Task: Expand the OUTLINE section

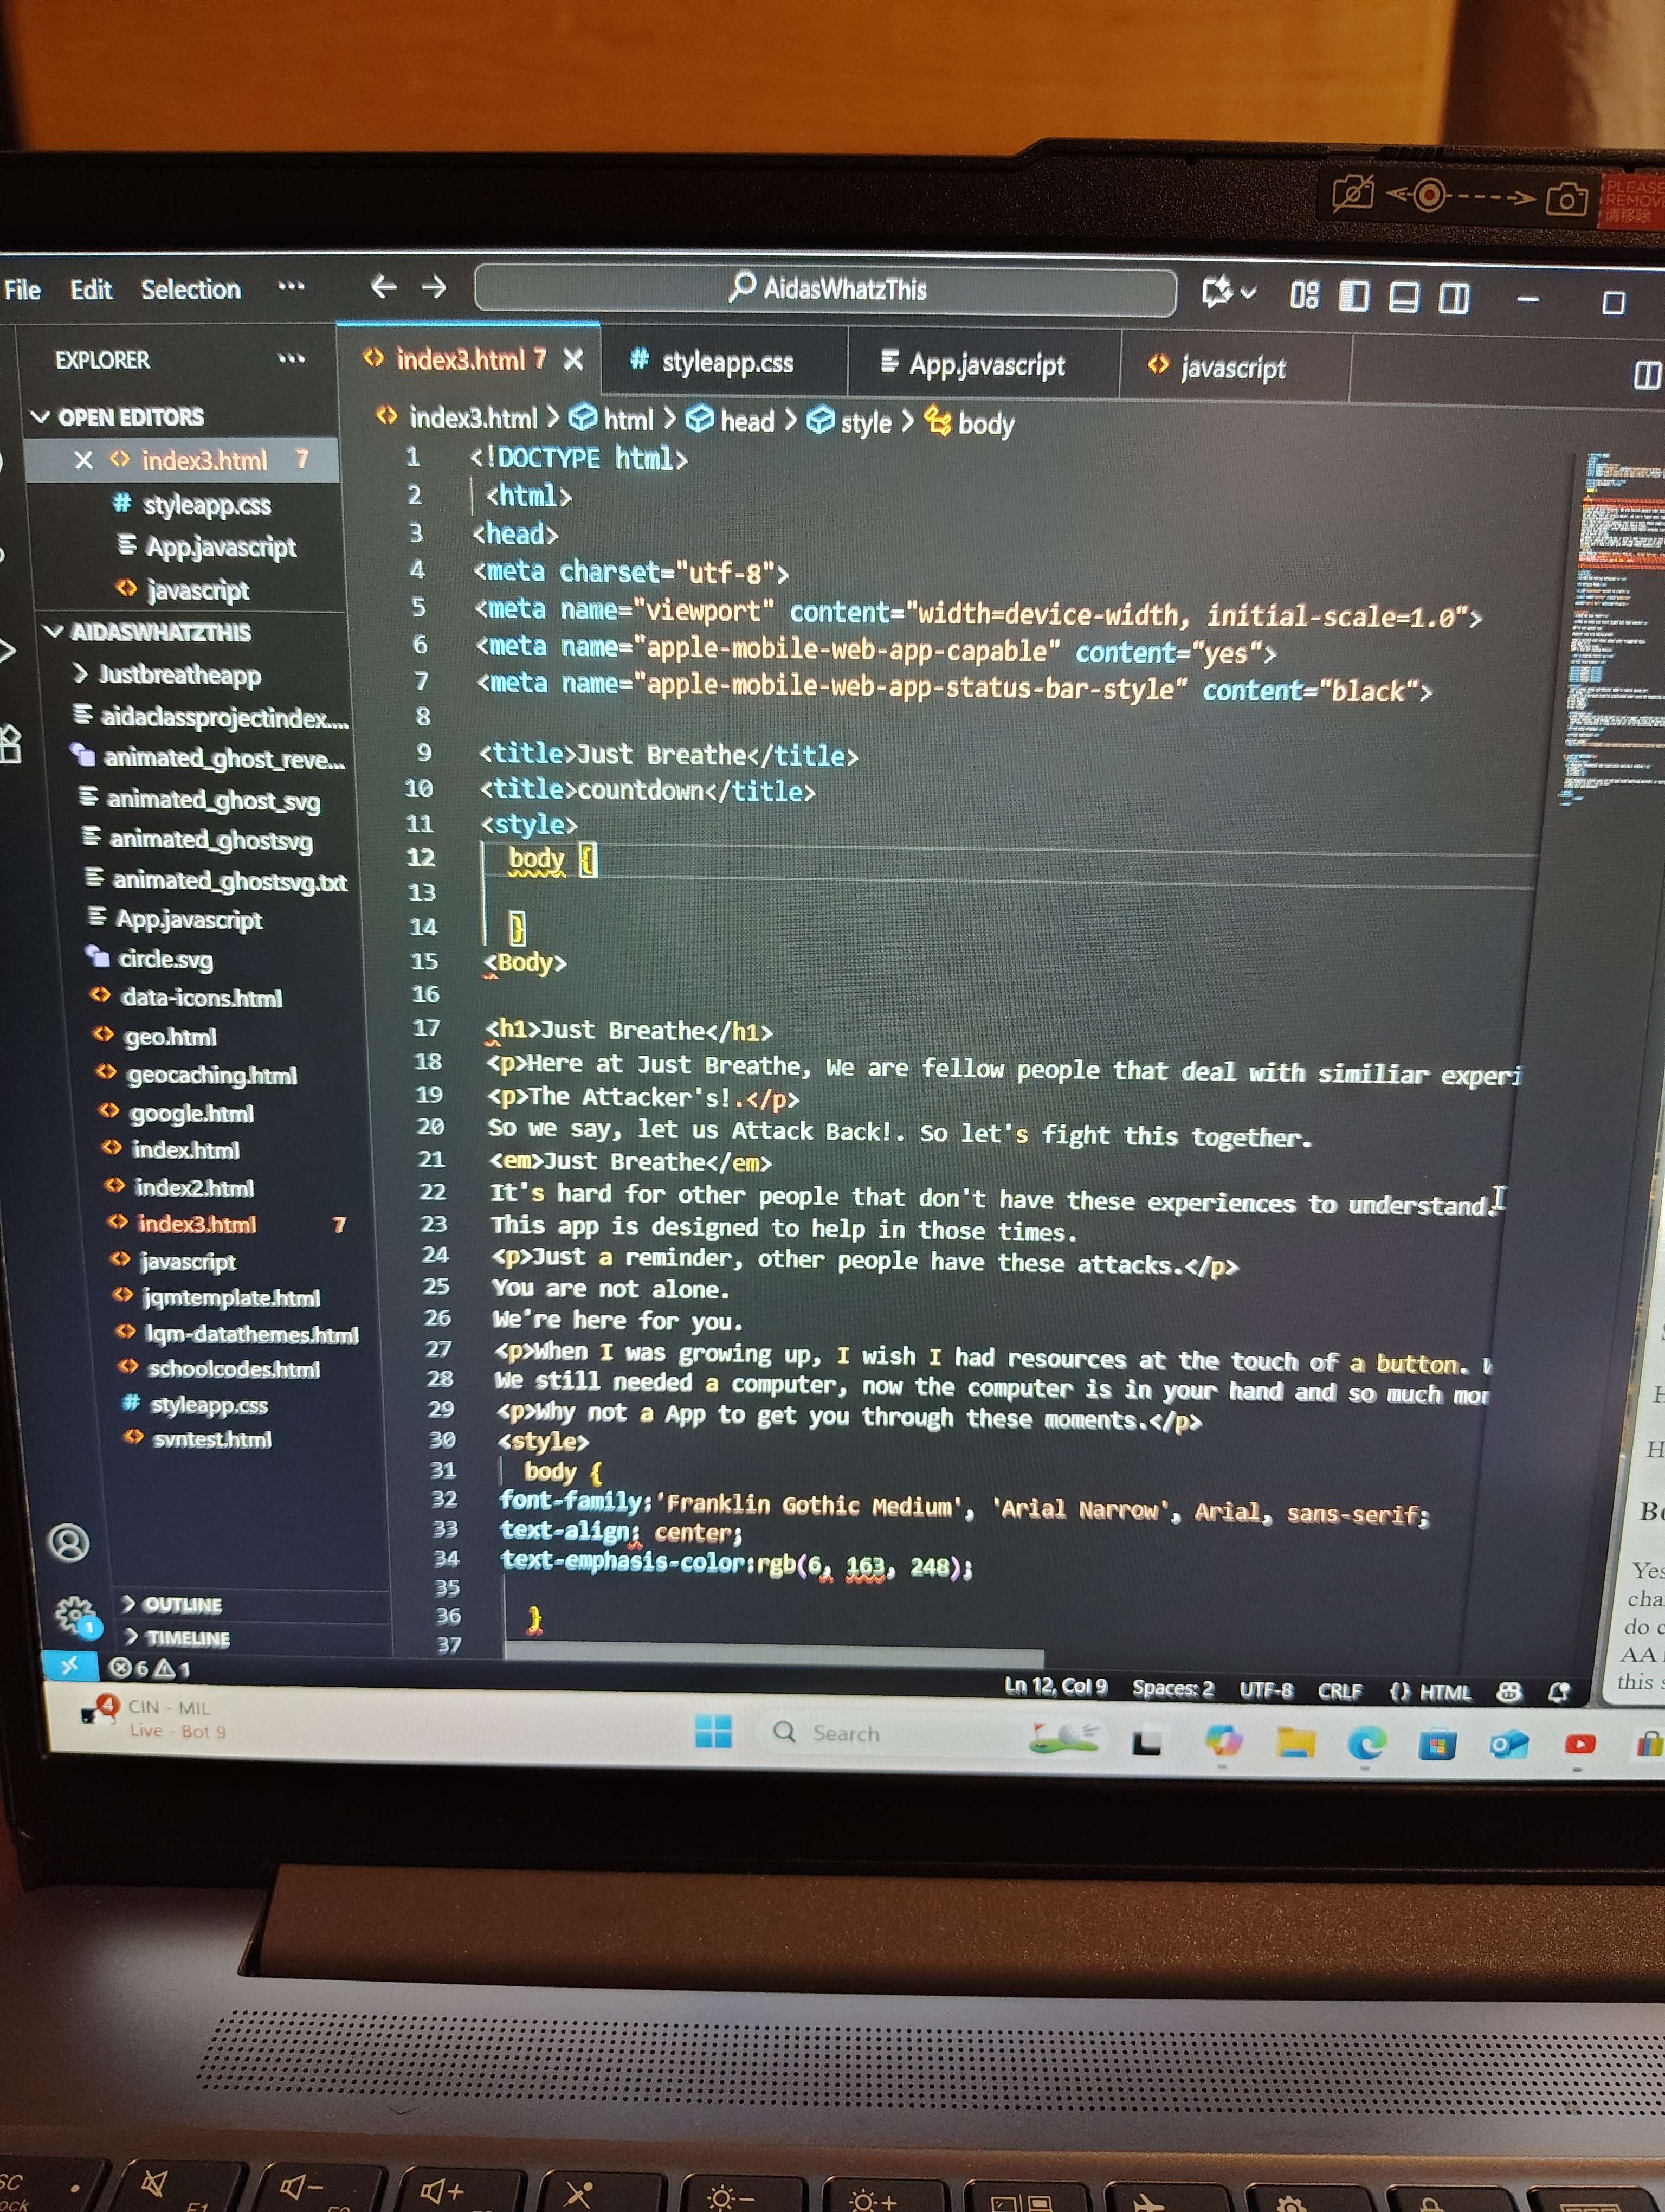Action: [182, 1605]
